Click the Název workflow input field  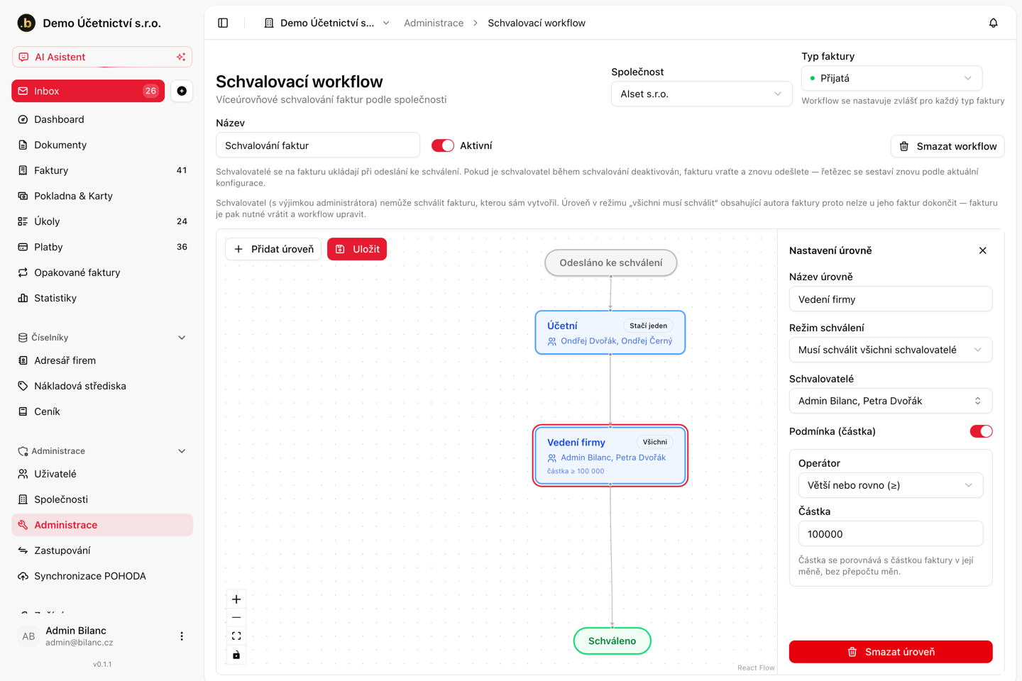pyautogui.click(x=318, y=145)
